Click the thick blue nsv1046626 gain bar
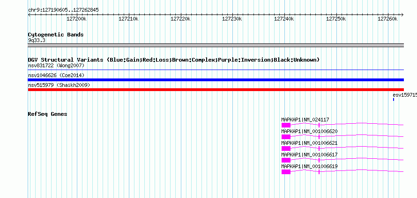Viewport: 417px width, 198px height. [x=216, y=80]
